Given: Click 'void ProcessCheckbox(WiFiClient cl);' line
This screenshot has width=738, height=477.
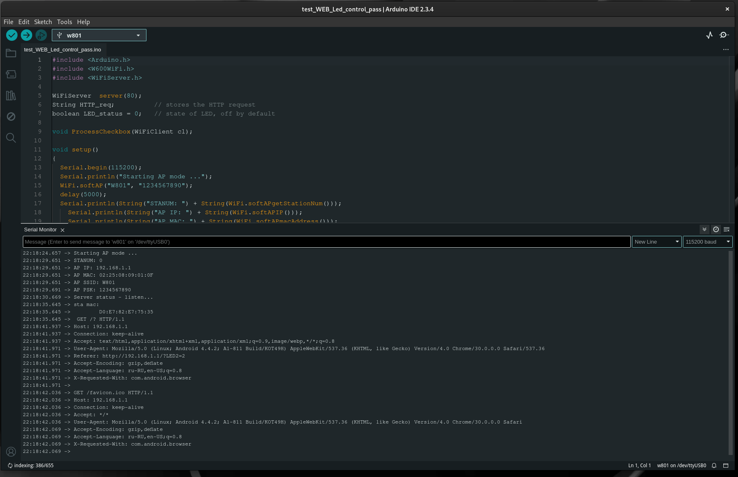Looking at the screenshot, I should click(x=122, y=132).
